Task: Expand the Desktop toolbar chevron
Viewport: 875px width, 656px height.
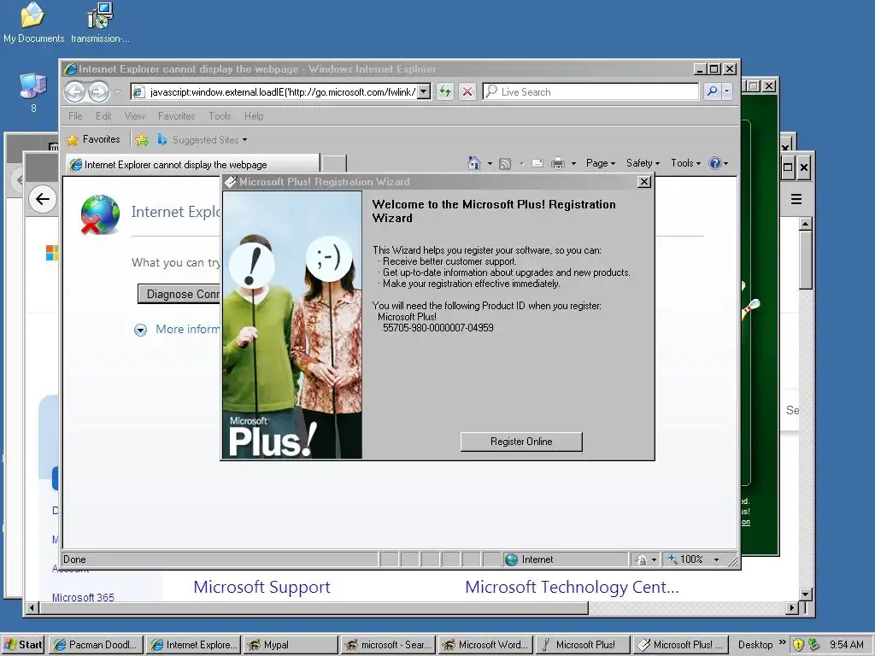Action: (783, 642)
